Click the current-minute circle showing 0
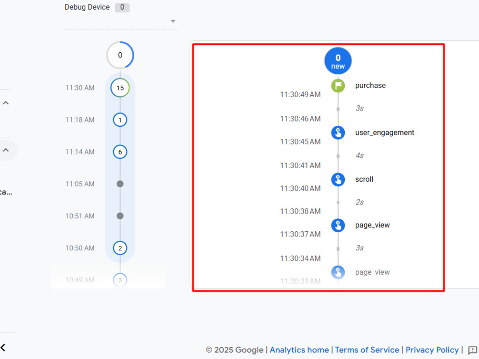This screenshot has width=479, height=359. pyautogui.click(x=120, y=55)
